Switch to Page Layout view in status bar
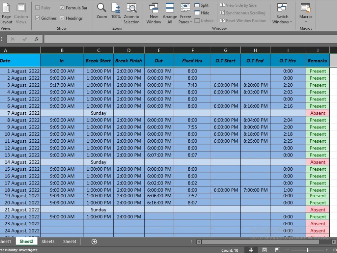The height and width of the screenshot is (253, 337). click(264, 250)
